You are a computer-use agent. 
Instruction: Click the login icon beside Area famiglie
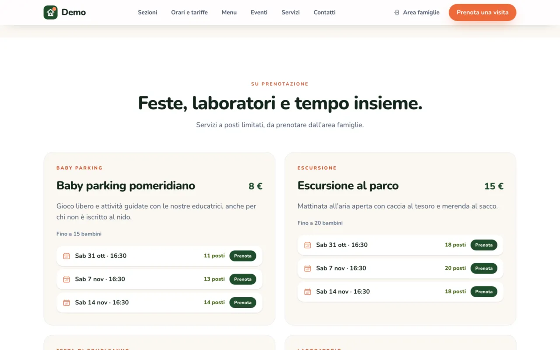point(396,13)
